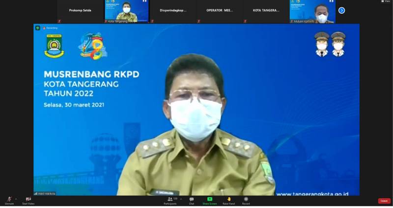Show next participants with the blue arrow
Image resolution: width=393 pixels, height=208 pixels.
341,10
